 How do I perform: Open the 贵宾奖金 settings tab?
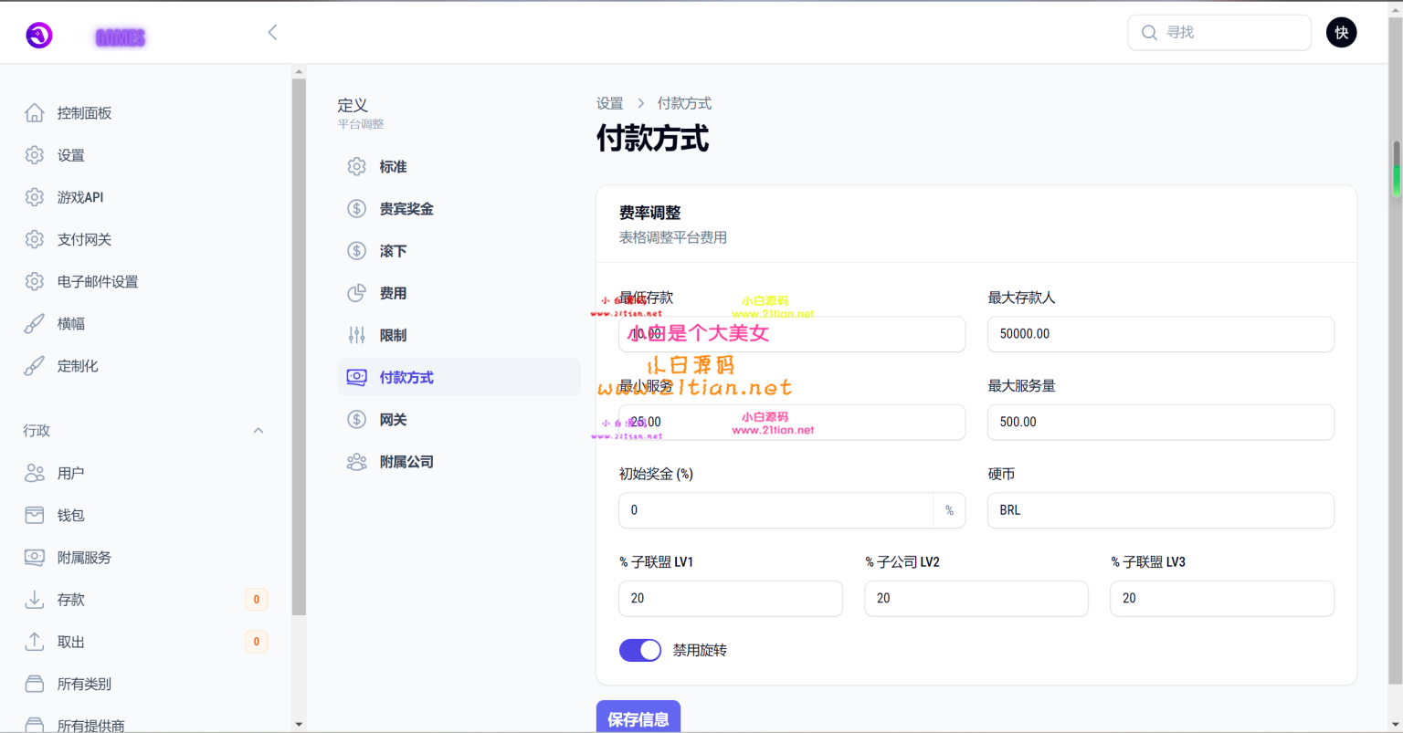point(406,209)
